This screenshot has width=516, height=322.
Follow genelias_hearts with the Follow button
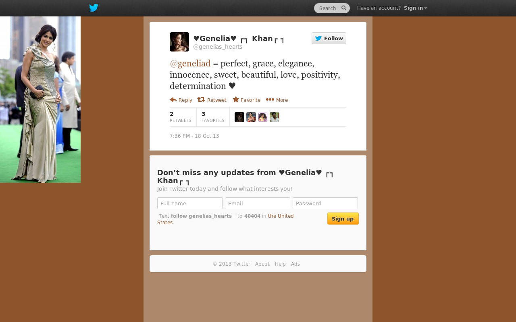point(329,38)
